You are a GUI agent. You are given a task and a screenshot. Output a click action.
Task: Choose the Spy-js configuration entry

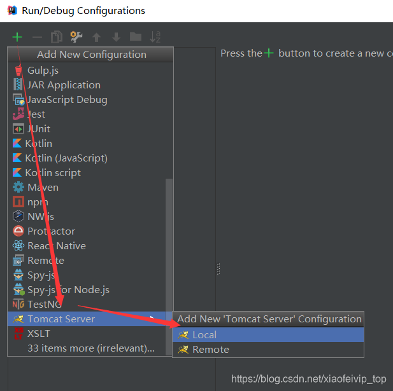pos(87,275)
